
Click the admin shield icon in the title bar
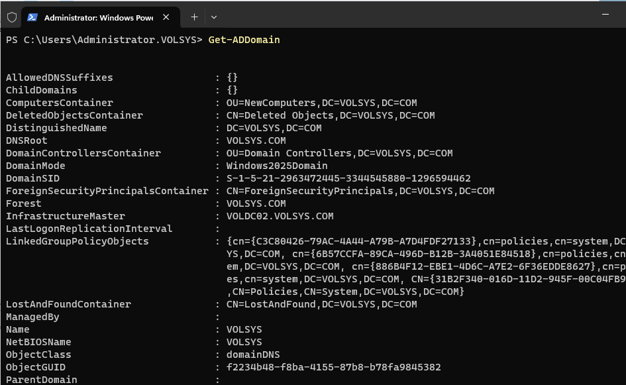[x=12, y=17]
